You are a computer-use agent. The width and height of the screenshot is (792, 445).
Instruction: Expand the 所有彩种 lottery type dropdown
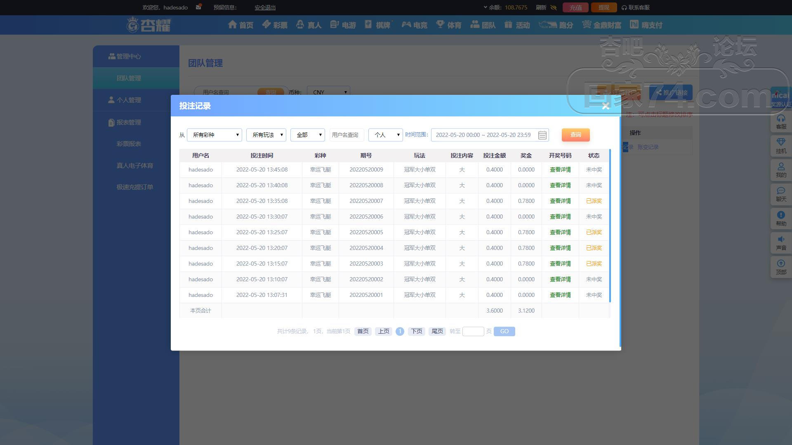pos(214,135)
